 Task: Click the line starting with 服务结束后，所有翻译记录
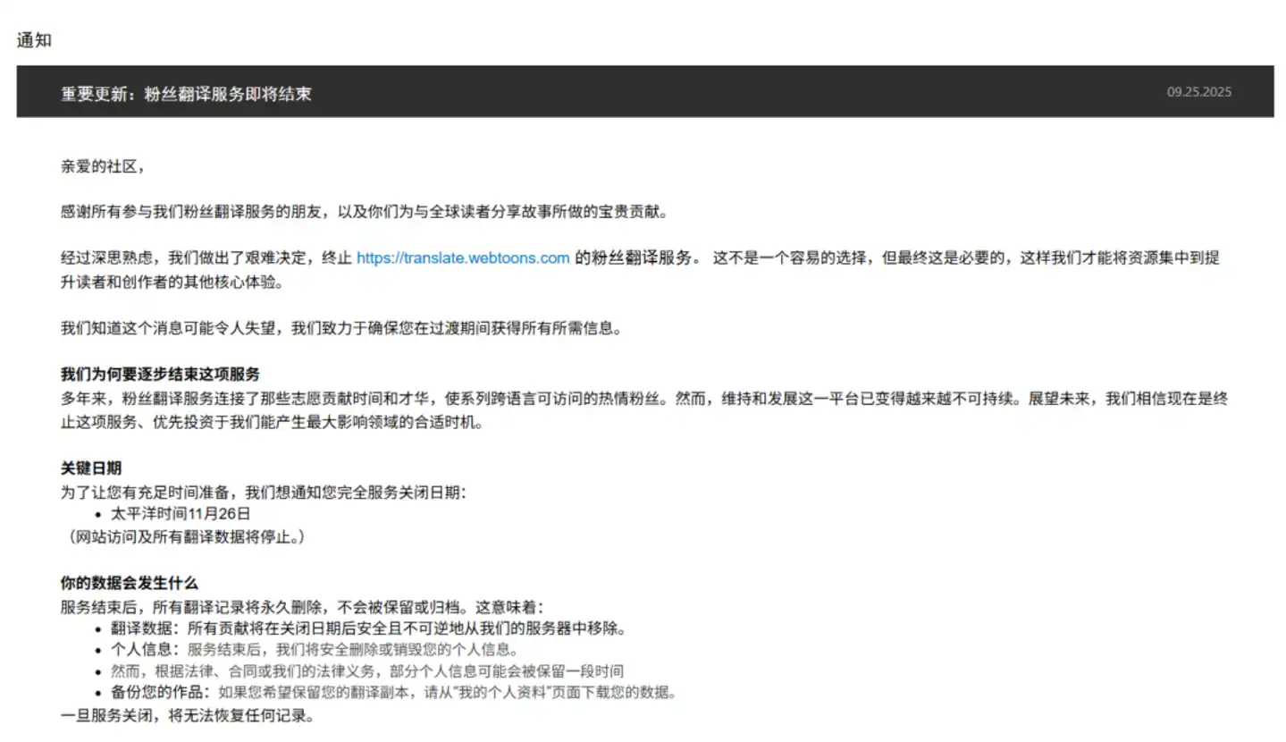[302, 607]
